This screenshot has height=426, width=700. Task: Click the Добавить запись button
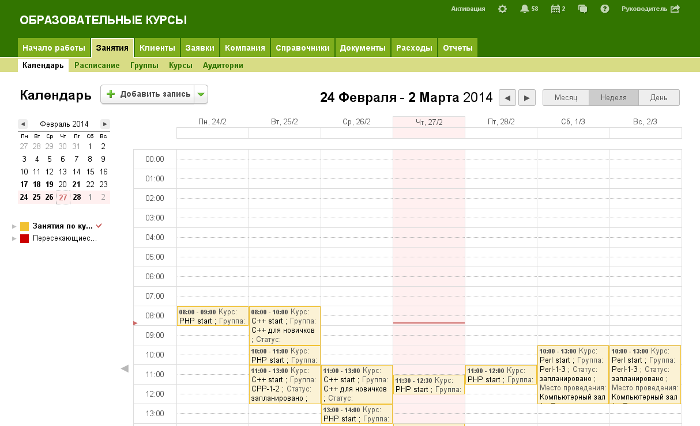tap(148, 94)
